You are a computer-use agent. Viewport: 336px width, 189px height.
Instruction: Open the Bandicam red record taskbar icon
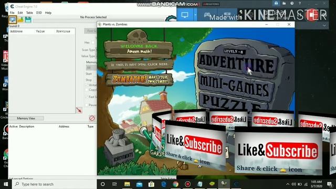(188, 184)
